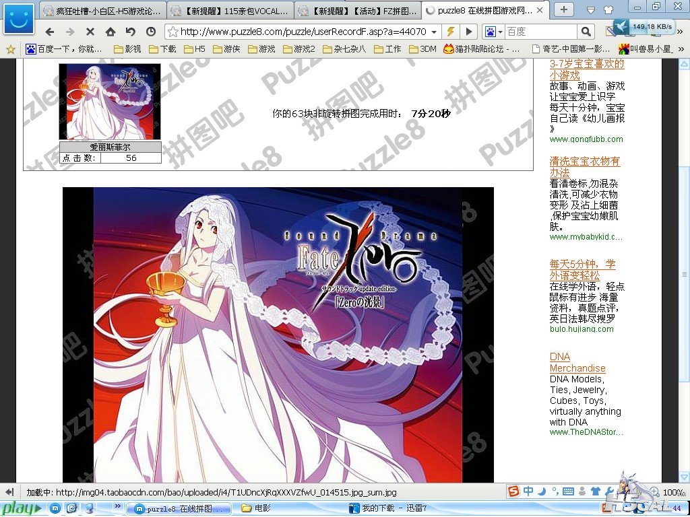The width and height of the screenshot is (690, 517).
Task: Go back with the left arrow button
Action: (x=50, y=32)
